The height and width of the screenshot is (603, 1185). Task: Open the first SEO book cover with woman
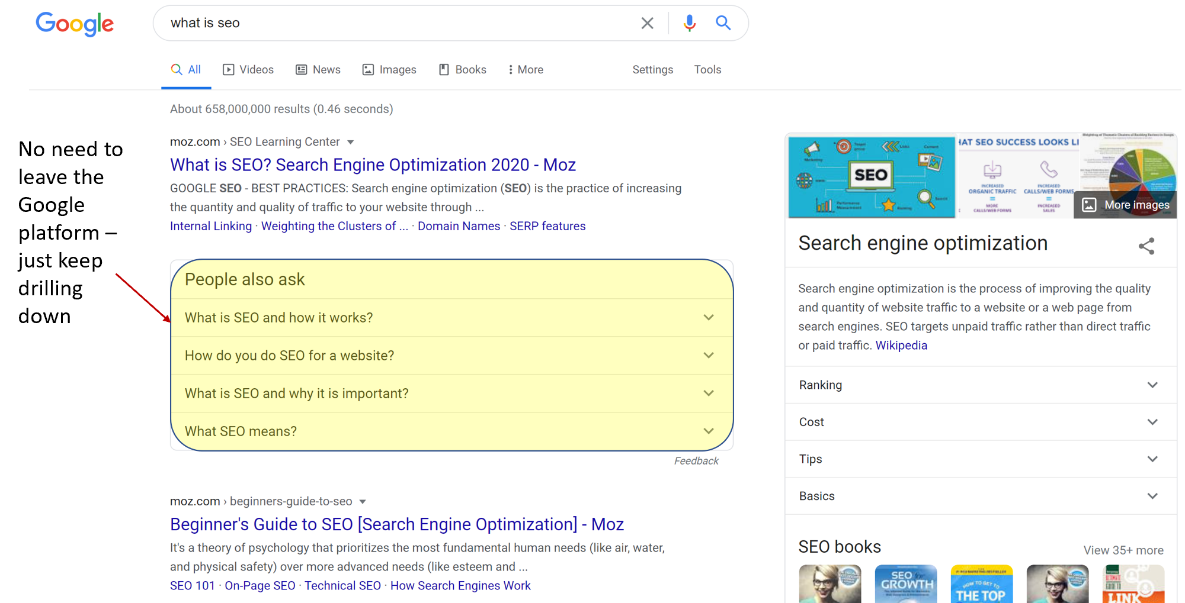pos(830,584)
